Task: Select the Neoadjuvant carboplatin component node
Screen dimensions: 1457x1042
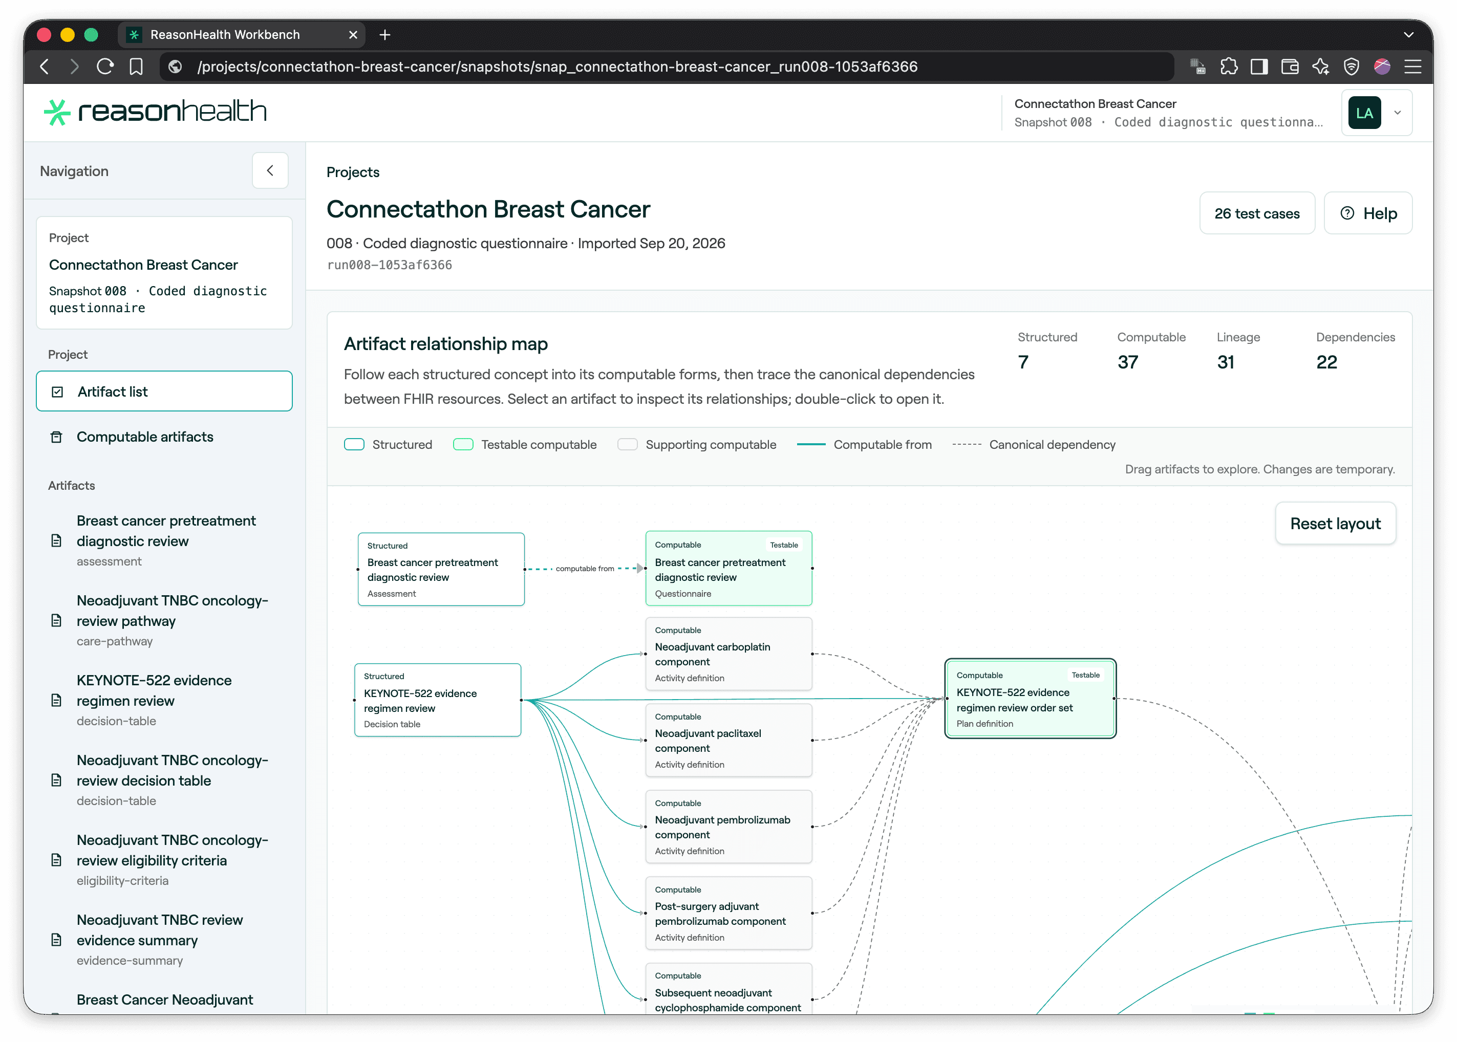Action: click(x=728, y=654)
